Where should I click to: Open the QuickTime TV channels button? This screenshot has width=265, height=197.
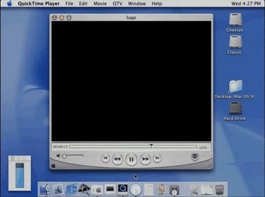(195, 156)
